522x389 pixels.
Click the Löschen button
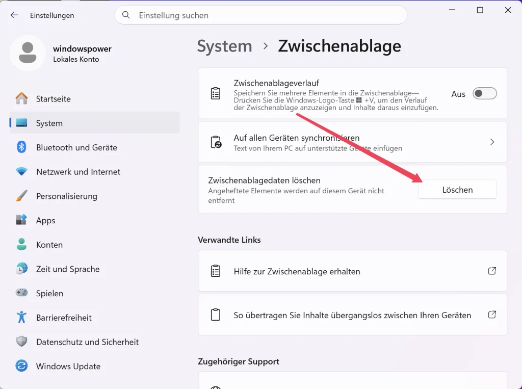pos(457,190)
